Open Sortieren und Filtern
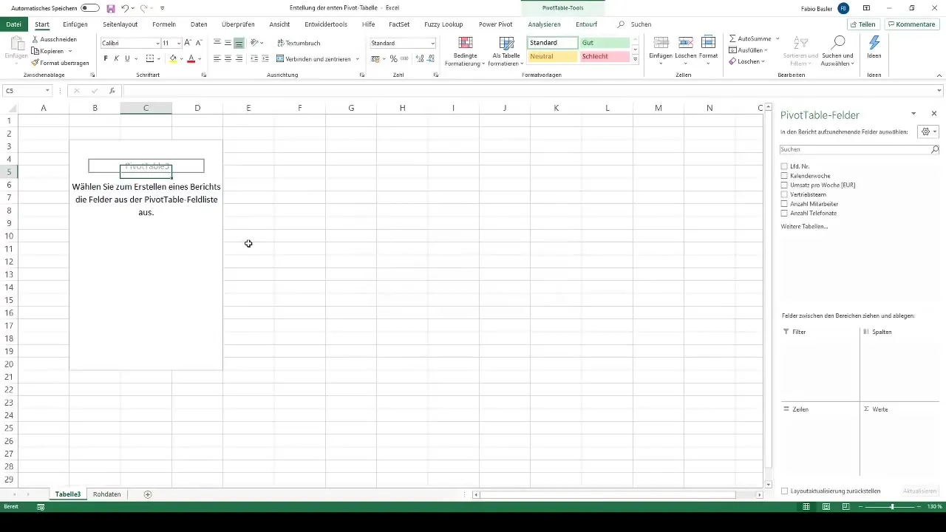The image size is (946, 532). (x=801, y=50)
